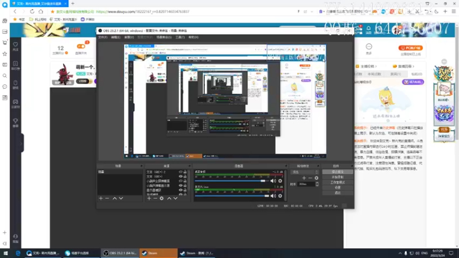
Task: Toggle lock on 小葫芦 row below 文本 (GDI+)
Action: pyautogui.click(x=185, y=181)
